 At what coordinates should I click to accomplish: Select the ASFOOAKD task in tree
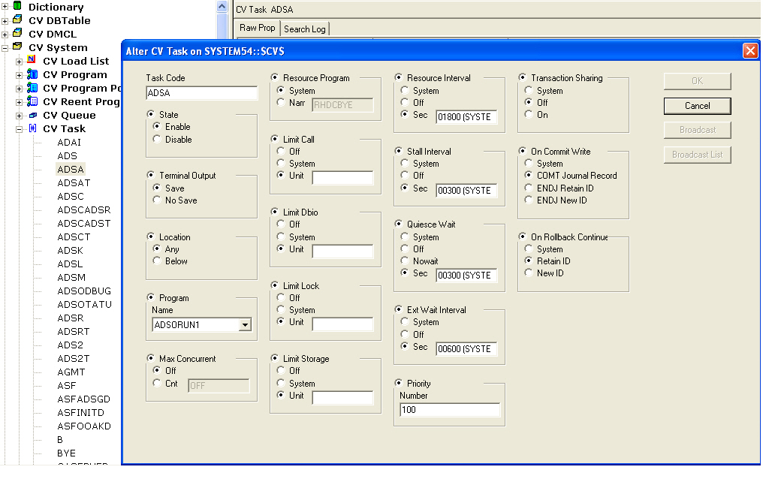84,426
